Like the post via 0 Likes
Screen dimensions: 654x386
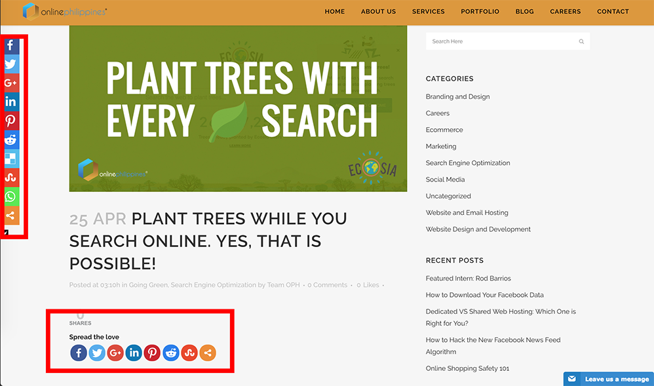368,285
